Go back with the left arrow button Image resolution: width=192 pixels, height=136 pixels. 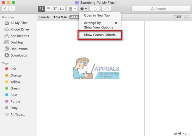[x=5, y=9]
